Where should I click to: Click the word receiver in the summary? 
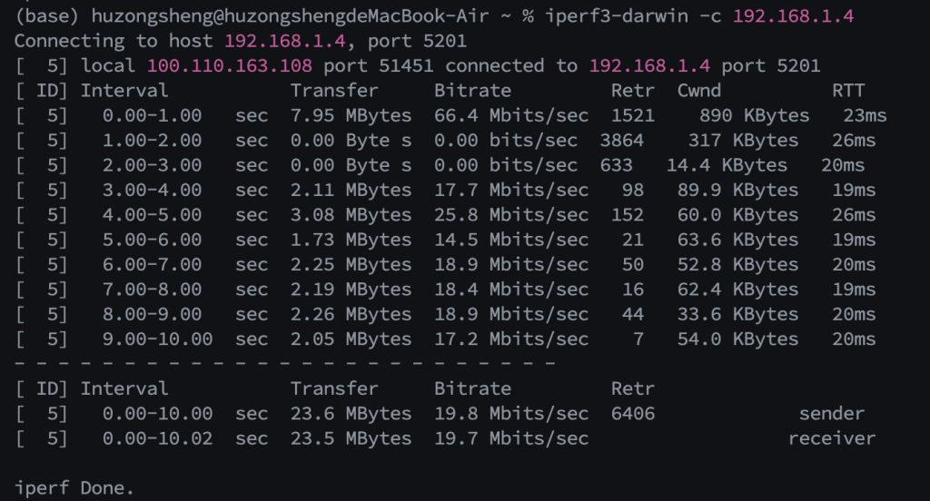coord(832,438)
